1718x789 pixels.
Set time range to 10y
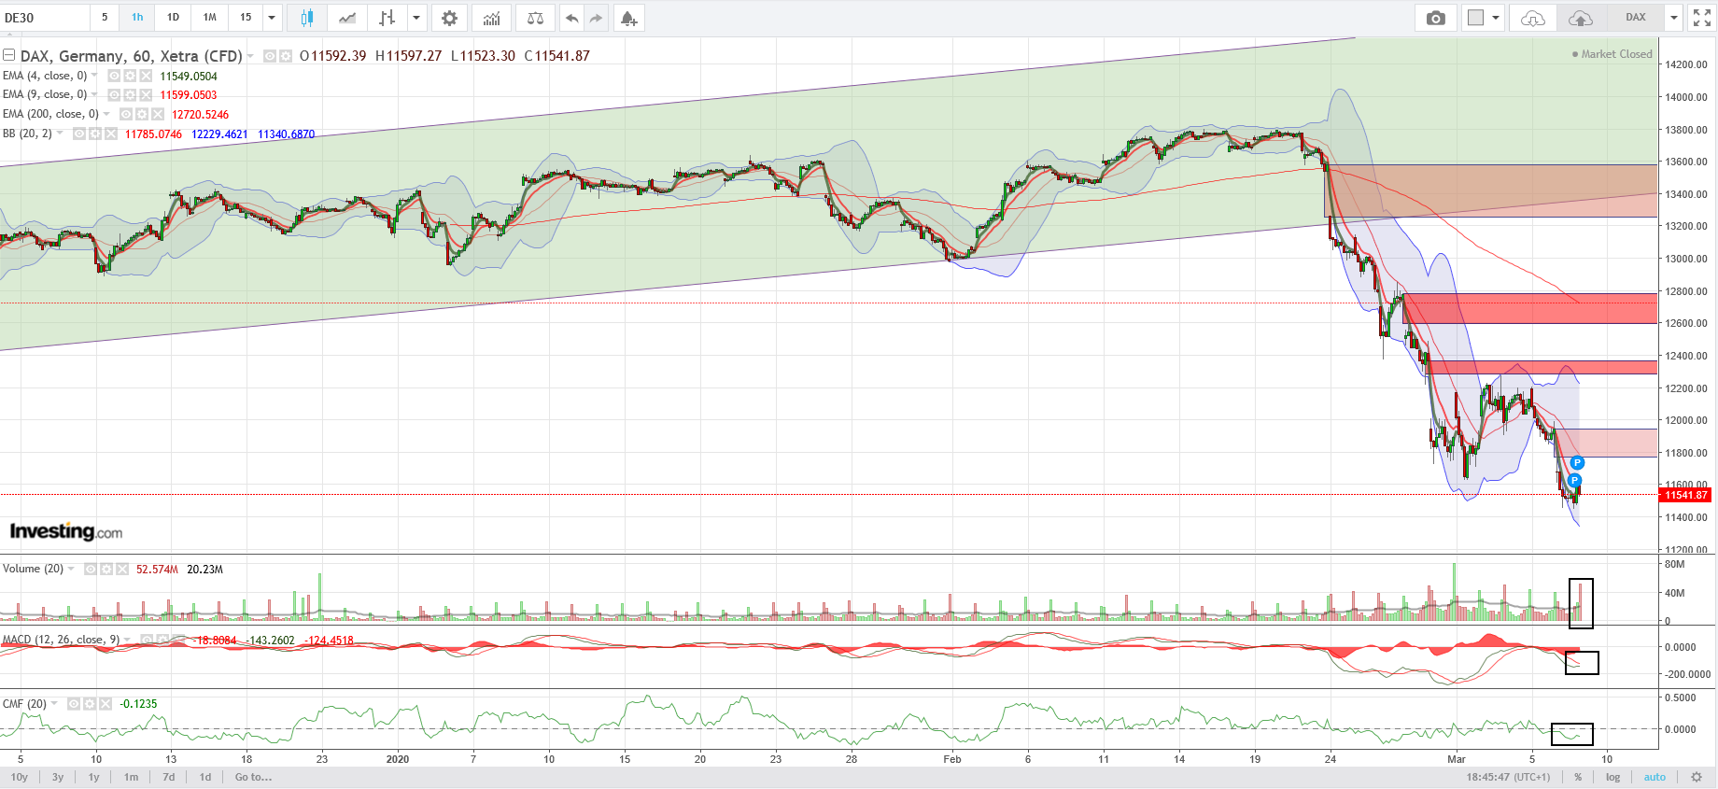pos(19,777)
